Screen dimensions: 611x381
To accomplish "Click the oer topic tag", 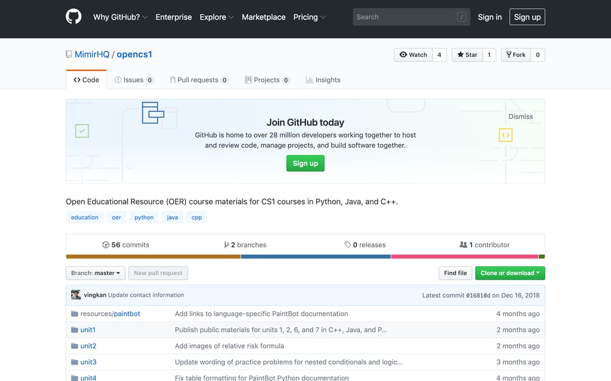I will 116,217.
